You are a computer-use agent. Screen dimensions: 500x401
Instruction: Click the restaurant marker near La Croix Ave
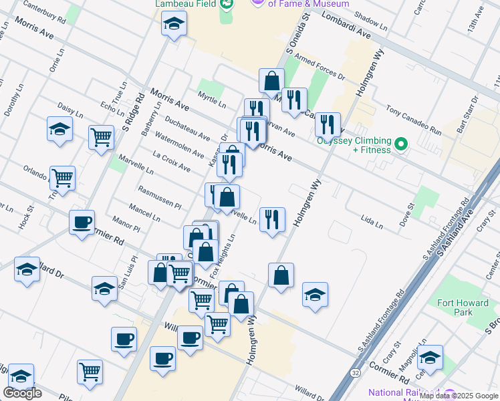[229, 167]
